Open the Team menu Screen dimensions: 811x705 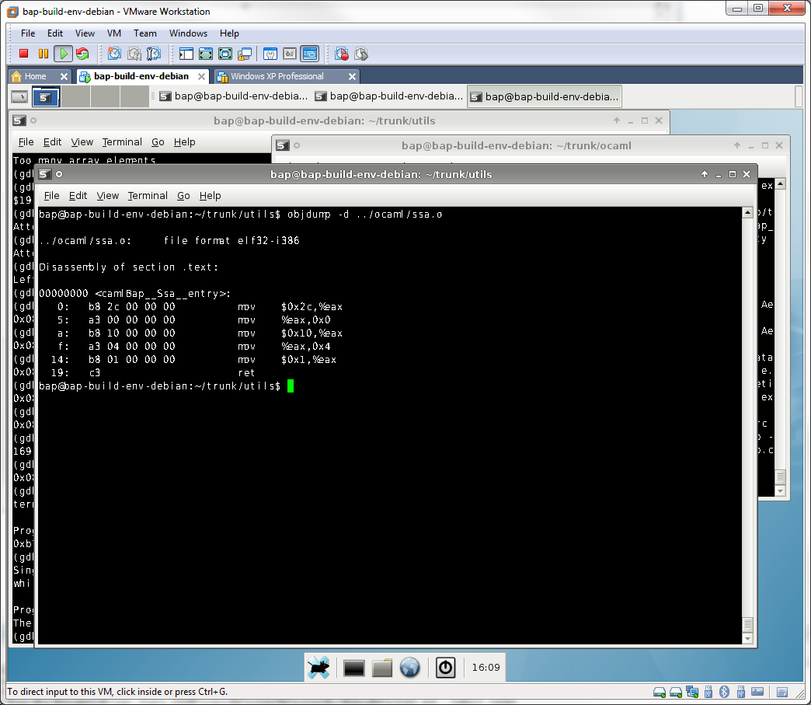click(144, 33)
